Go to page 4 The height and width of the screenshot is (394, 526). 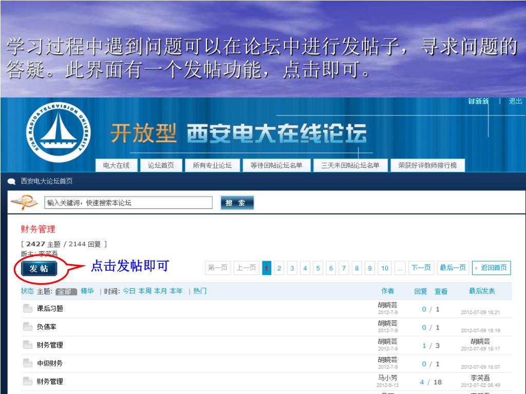305,268
